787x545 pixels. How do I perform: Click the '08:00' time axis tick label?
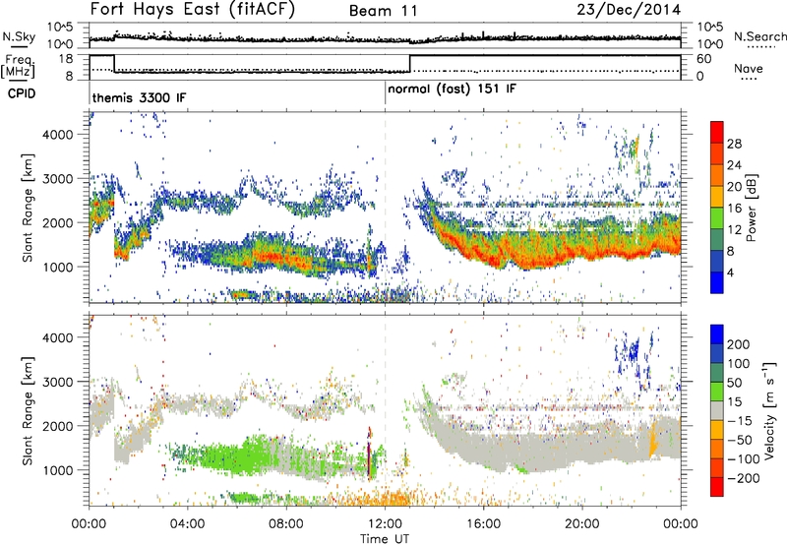tap(286, 524)
